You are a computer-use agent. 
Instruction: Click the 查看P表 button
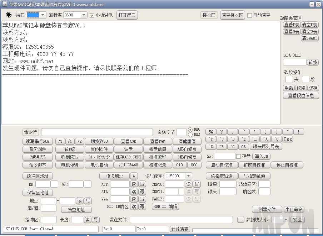pos(292,25)
